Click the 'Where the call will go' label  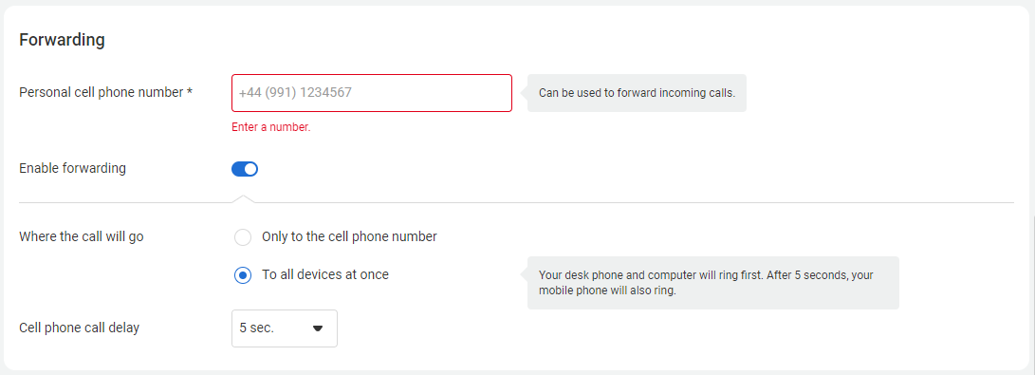82,236
